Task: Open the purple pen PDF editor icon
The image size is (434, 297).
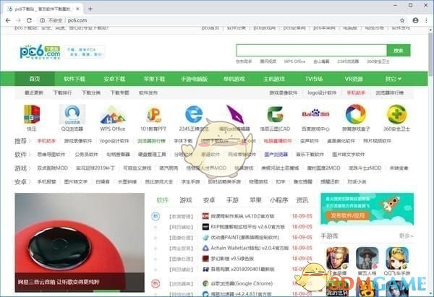Action: point(234,114)
